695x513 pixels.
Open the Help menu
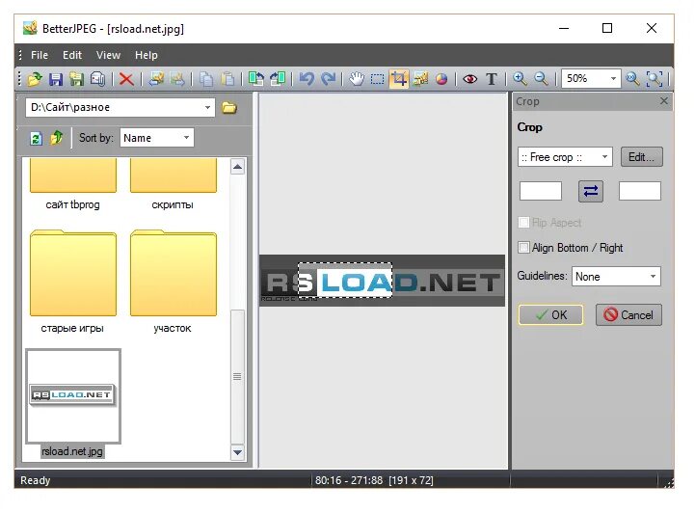point(147,55)
